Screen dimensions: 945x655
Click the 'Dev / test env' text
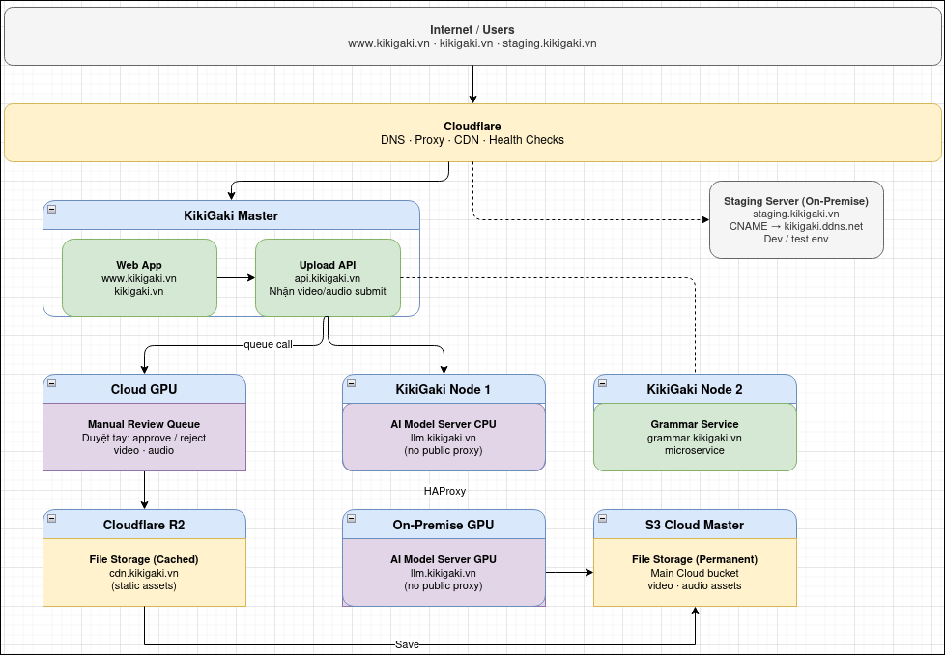(796, 240)
